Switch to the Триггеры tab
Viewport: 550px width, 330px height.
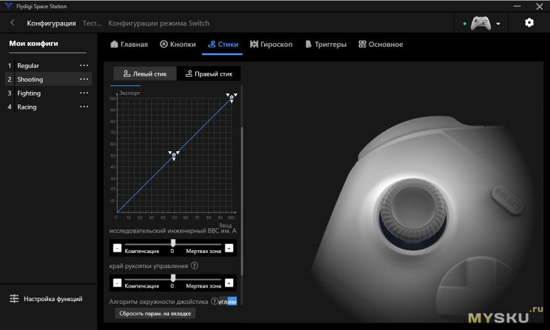click(326, 44)
